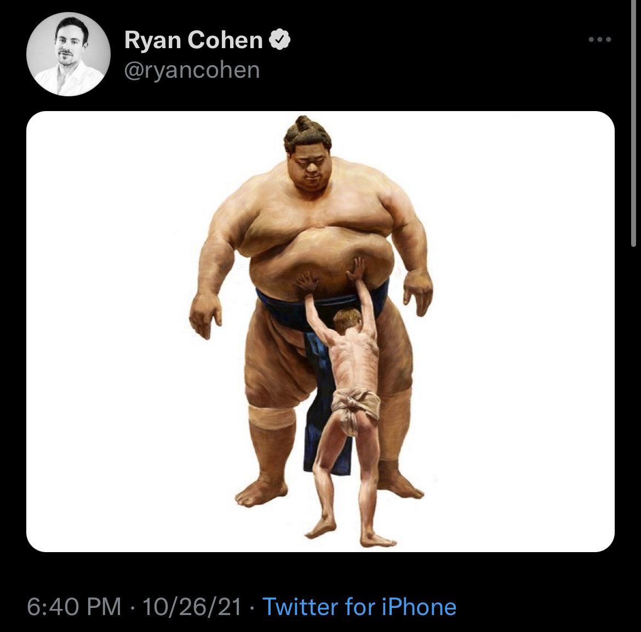Click the sumo's bandaged knee wrap
The image size is (641, 632).
271,416
